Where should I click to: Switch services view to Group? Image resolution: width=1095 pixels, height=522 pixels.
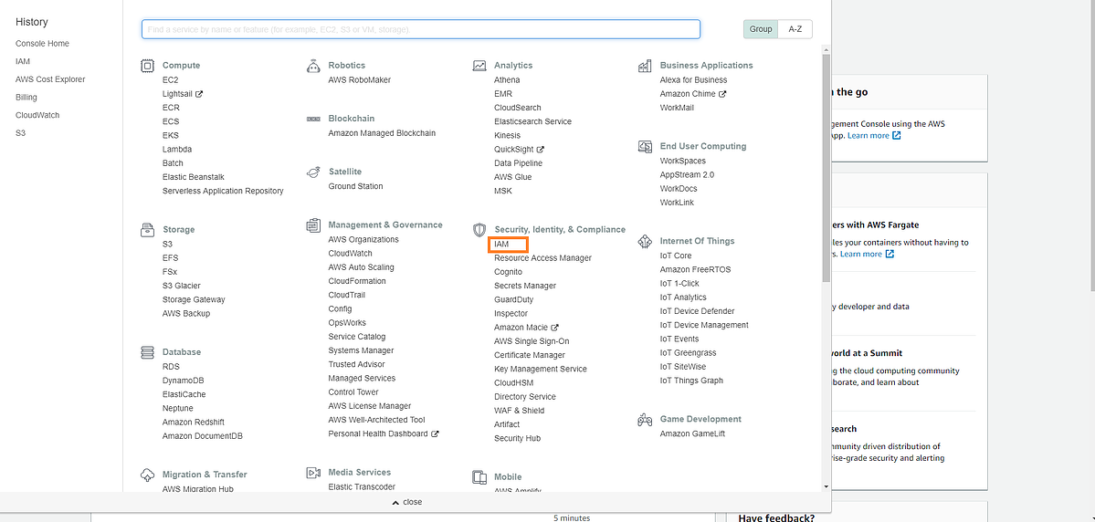point(761,29)
